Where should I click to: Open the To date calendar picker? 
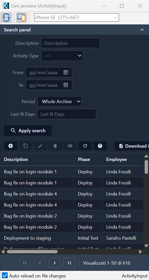pyautogui.click(x=66, y=85)
